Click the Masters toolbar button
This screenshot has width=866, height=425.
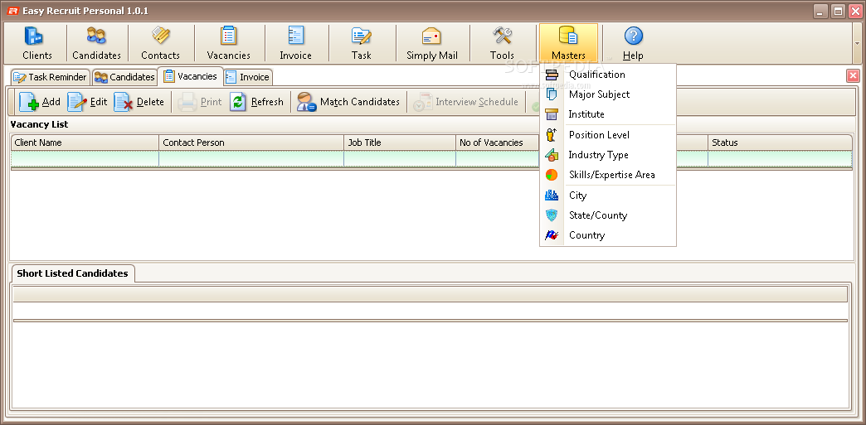(568, 44)
